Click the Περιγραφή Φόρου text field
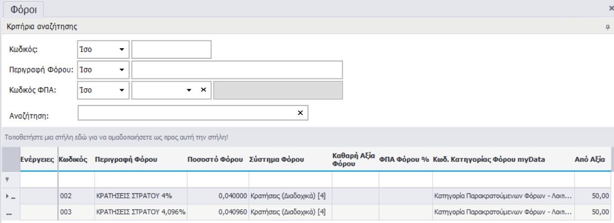The width and height of the screenshot is (614, 223). [237, 70]
